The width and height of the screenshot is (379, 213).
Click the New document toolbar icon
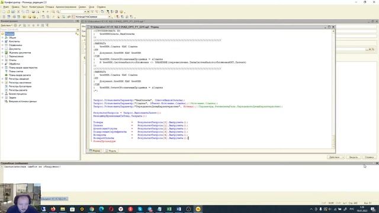[x=4, y=12]
